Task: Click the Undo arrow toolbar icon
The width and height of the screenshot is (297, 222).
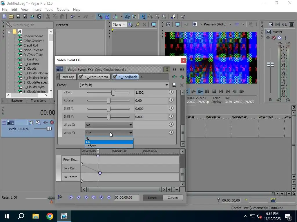Action: [73, 16]
